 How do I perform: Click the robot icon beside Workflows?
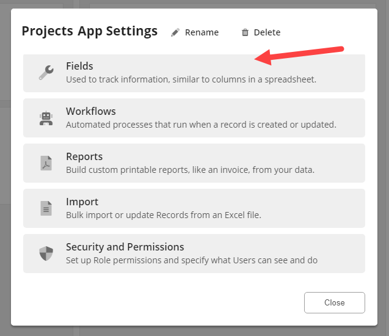[46, 118]
